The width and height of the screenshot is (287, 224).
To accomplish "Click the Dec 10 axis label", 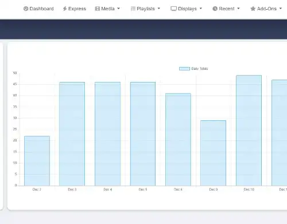I will click(x=249, y=190).
